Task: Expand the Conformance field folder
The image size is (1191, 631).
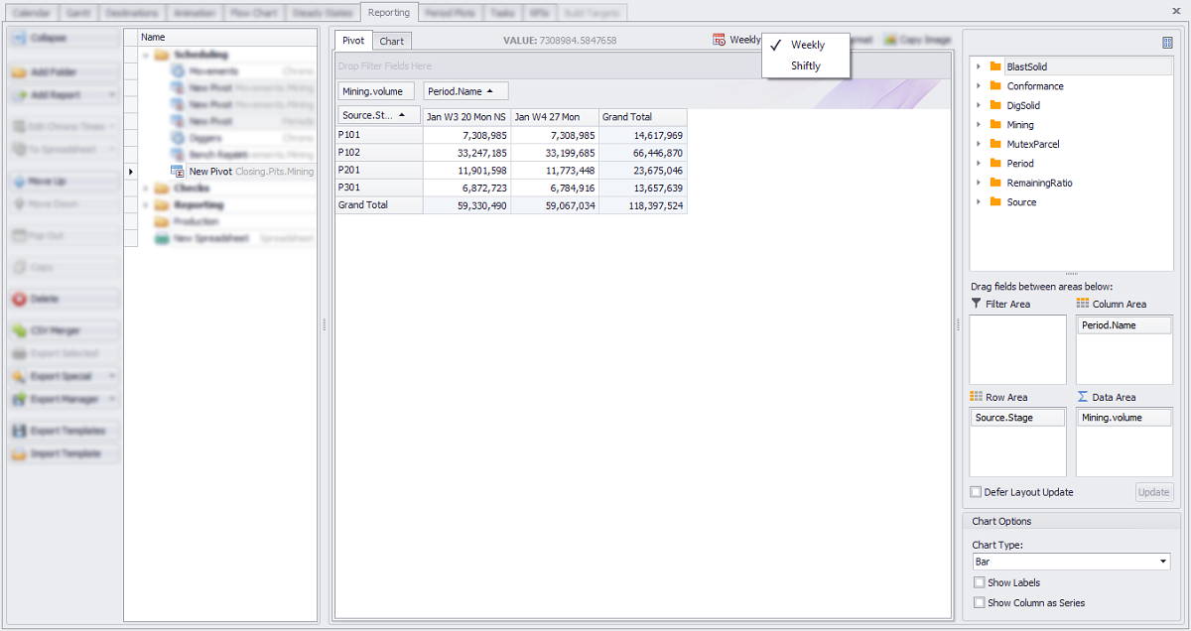Action: coord(979,86)
